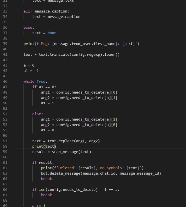Click 'text.replace(arg1, arg2)' line
186x207 pixels.
click(66, 141)
